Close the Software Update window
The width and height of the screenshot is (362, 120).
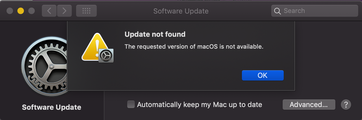pos(10,11)
